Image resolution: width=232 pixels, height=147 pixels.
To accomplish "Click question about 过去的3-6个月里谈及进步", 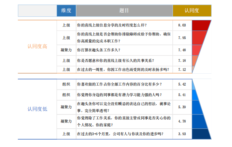I will click(120, 134).
